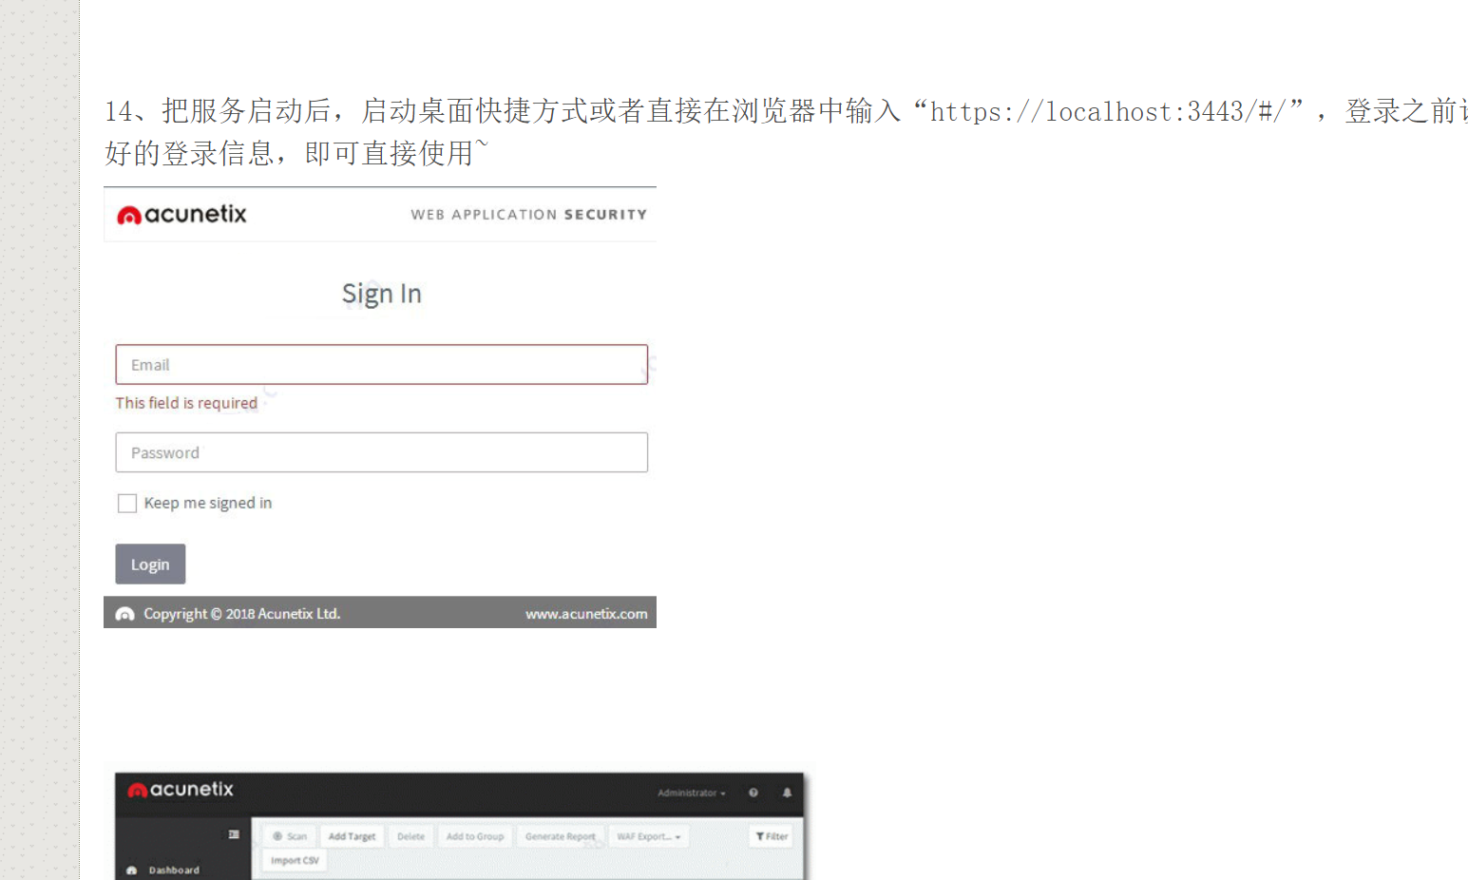Click the Email input field

coord(381,365)
